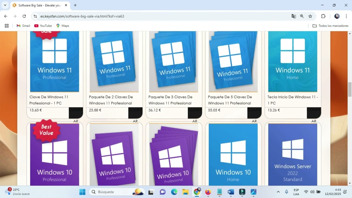Open the Chrome extensions puzzle icon
352x198 pixels.
(323, 16)
